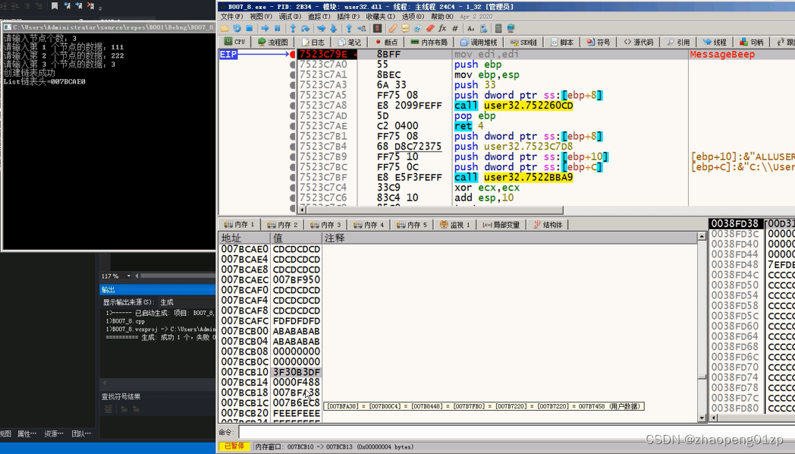Click the Scylla plugin icon
795x454 pixels.
point(377,28)
